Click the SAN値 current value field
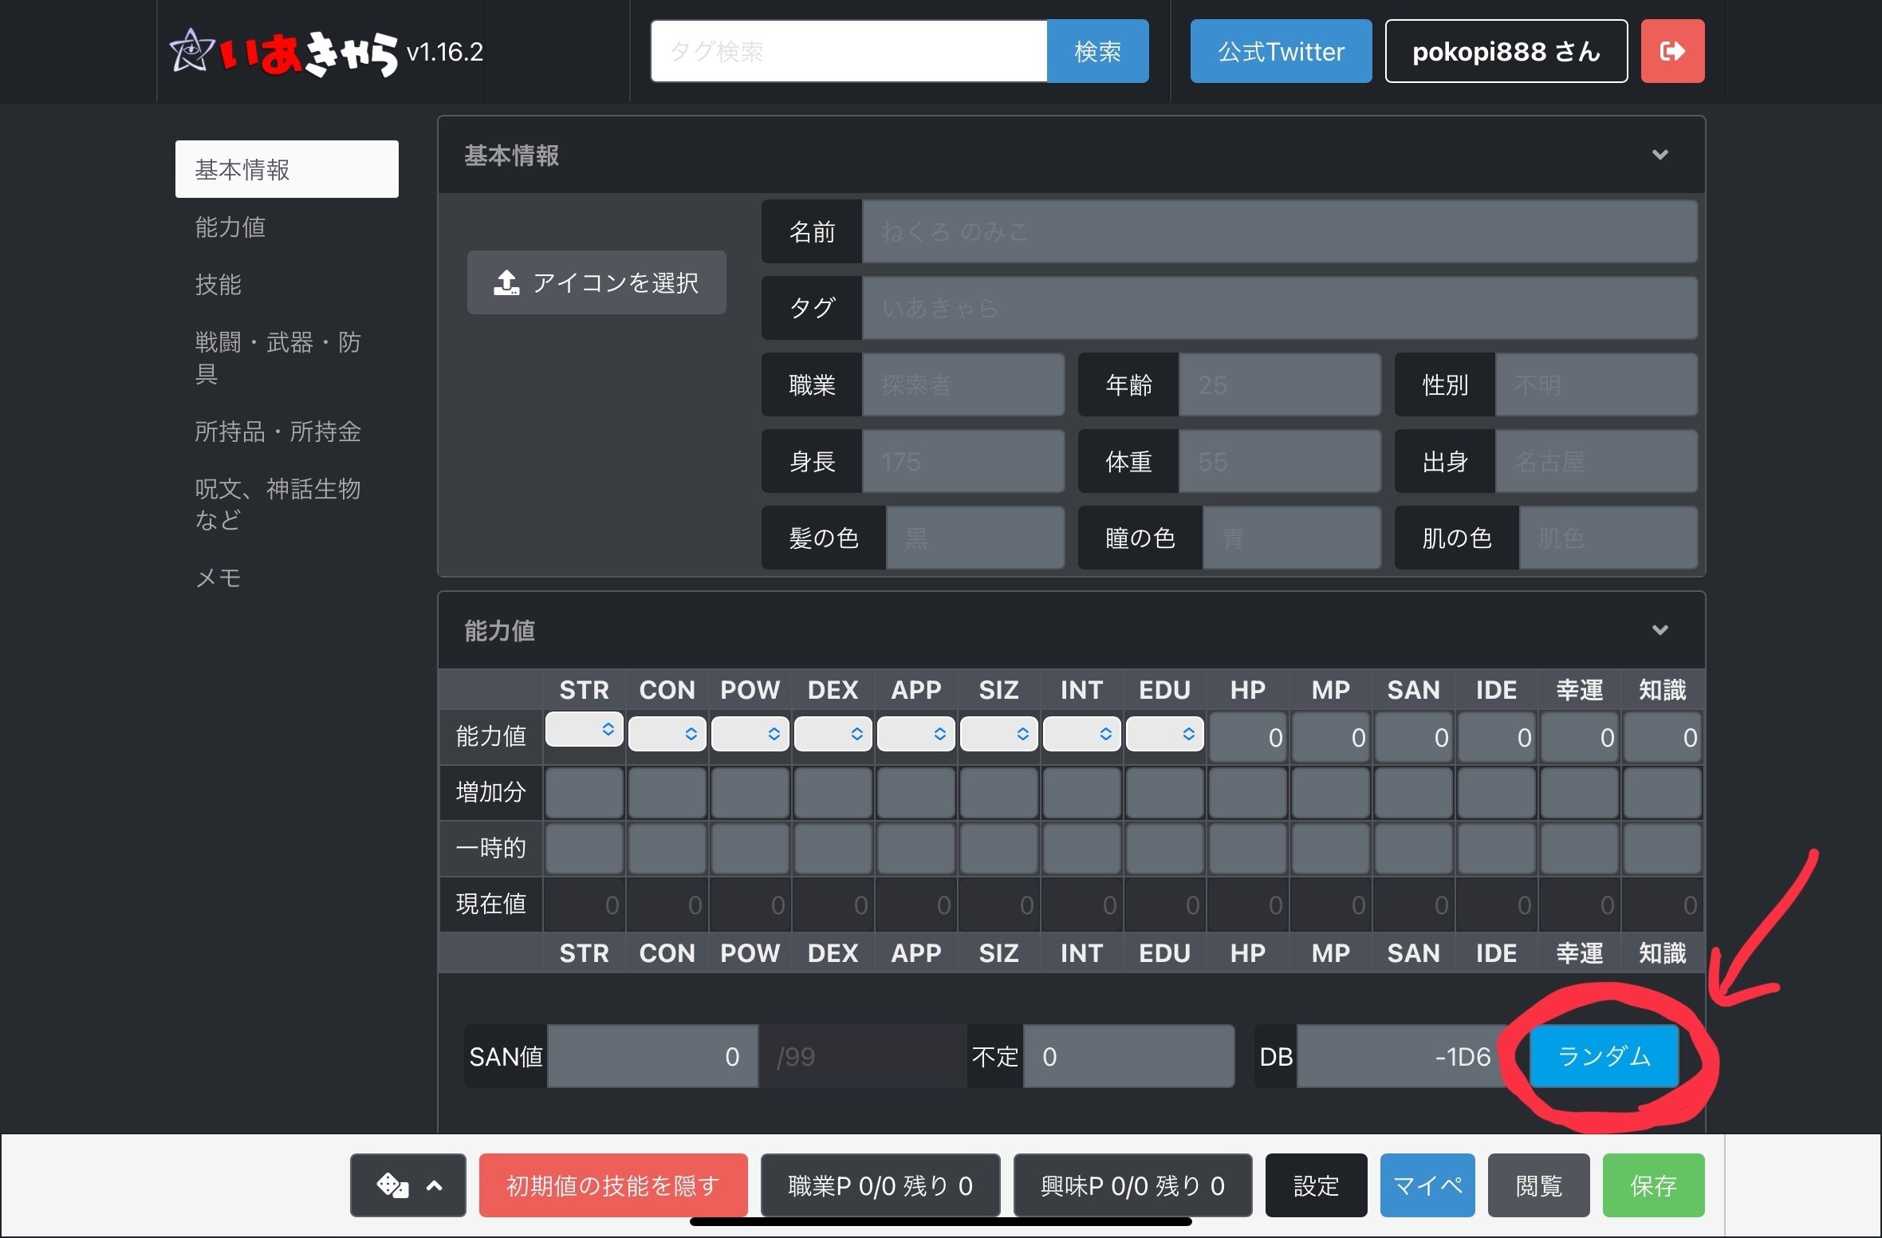This screenshot has width=1882, height=1238. pos(652,1056)
